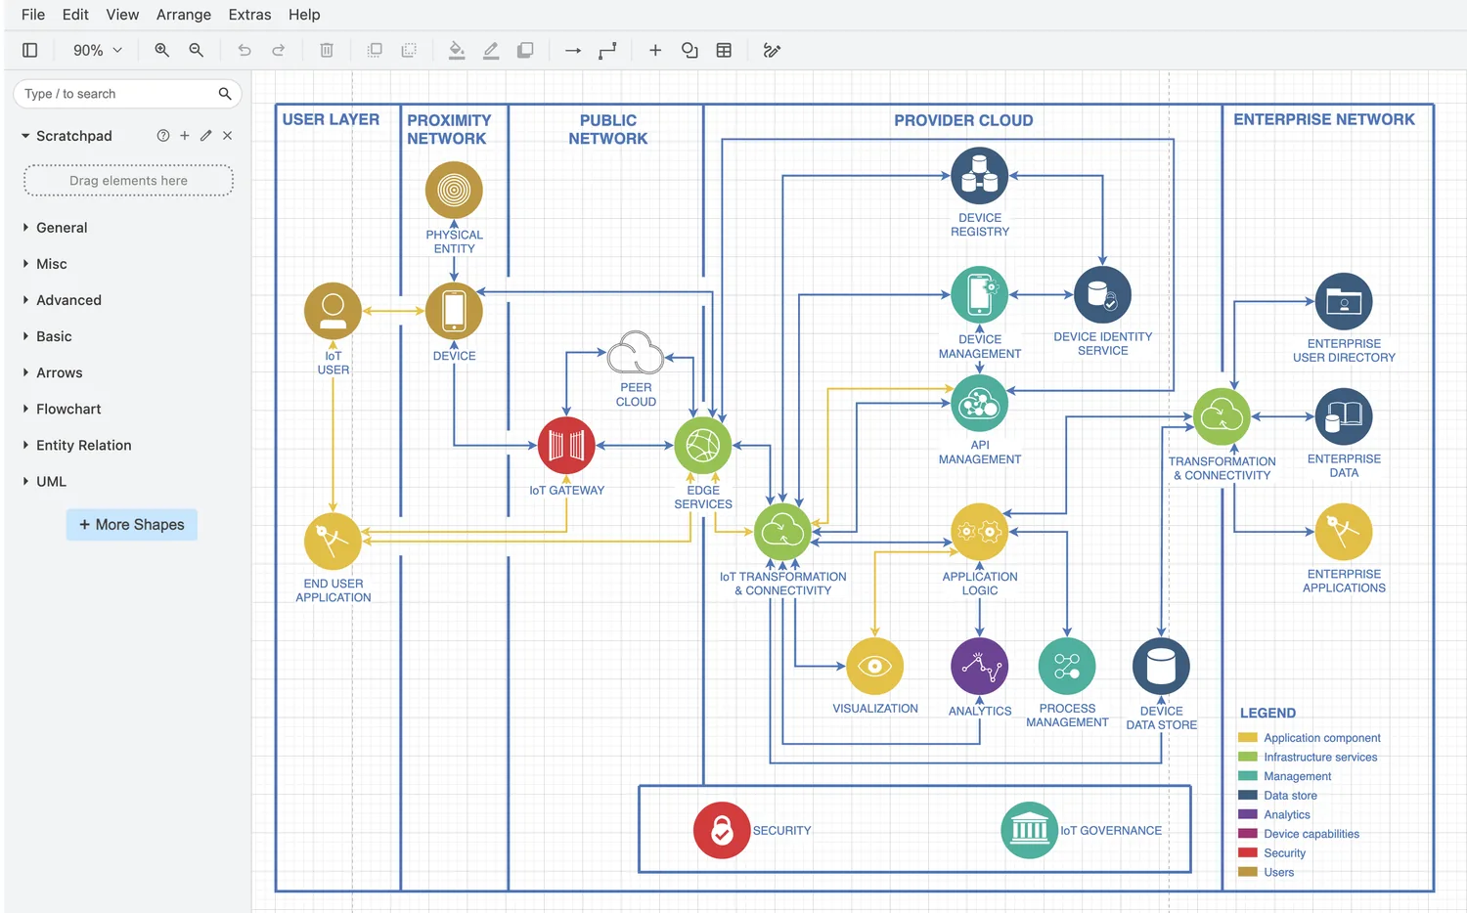Click the Scratchpad help question icon
1467x913 pixels.
pyautogui.click(x=163, y=136)
